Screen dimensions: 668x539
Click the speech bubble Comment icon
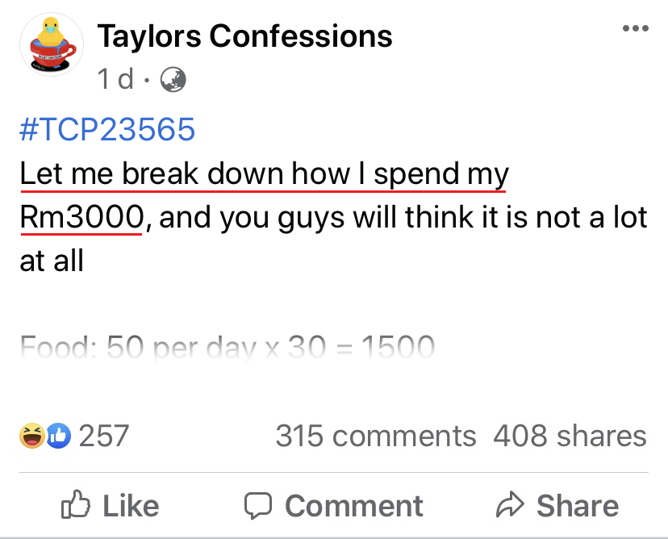258,506
